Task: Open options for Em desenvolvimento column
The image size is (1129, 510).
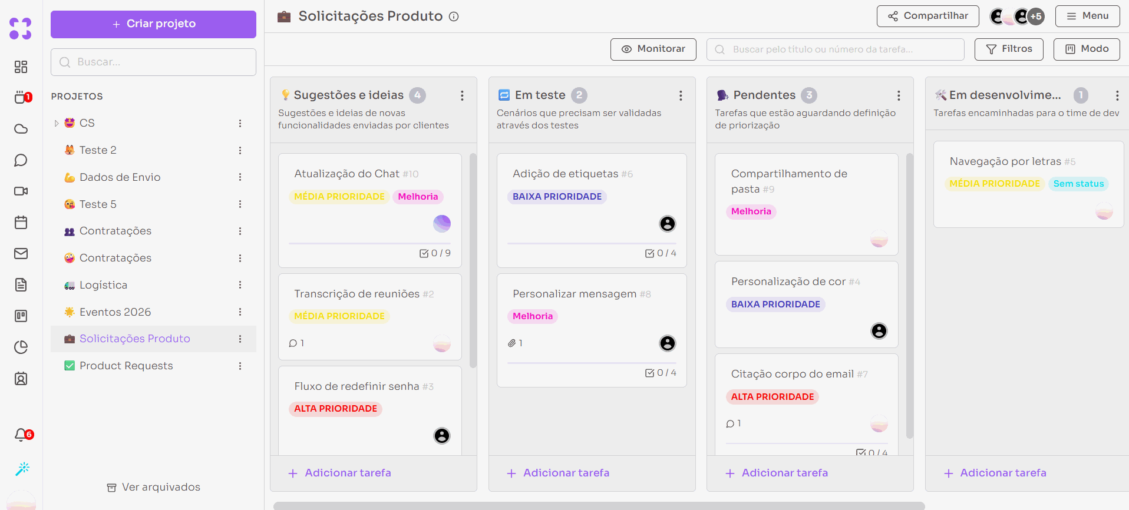Action: [1117, 95]
